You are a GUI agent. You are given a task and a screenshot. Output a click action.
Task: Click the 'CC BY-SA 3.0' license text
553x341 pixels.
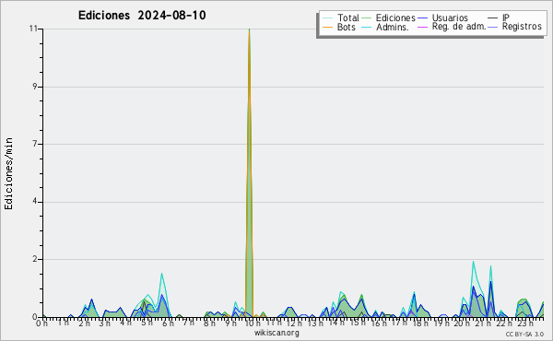click(524, 335)
